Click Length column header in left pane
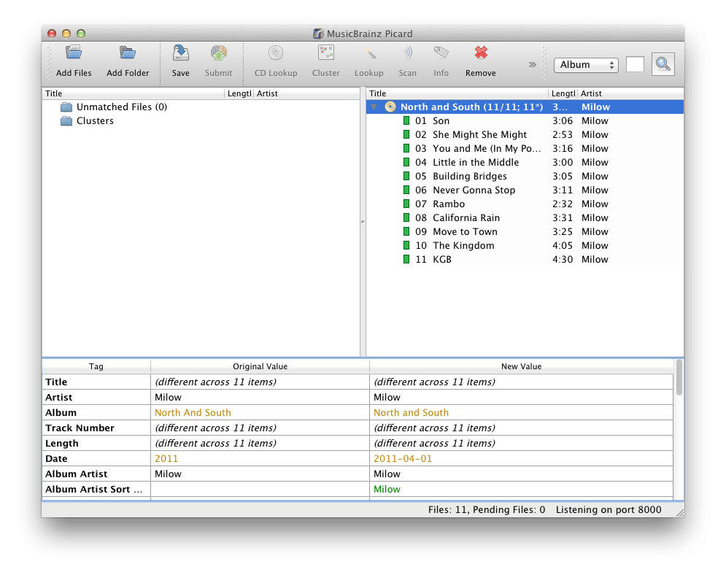This screenshot has width=726, height=575. coord(239,93)
